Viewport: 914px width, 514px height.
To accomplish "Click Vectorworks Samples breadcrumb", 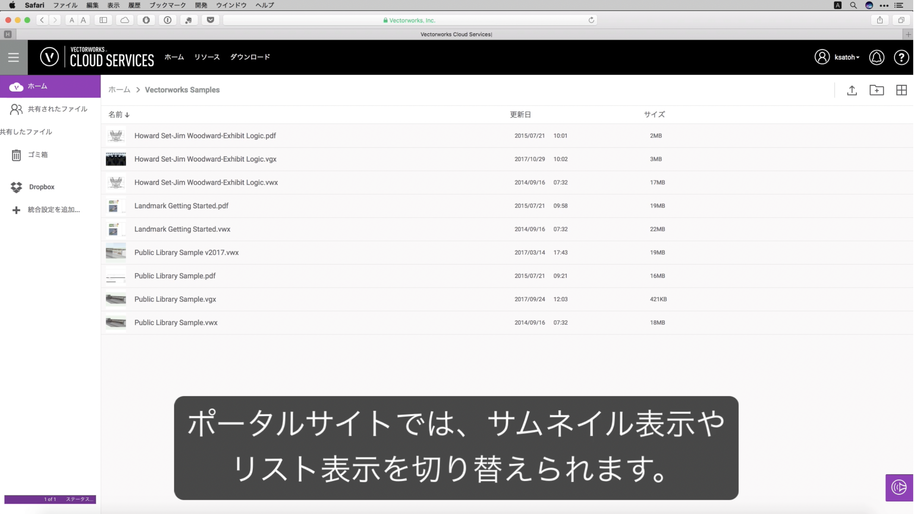I will 182,90.
